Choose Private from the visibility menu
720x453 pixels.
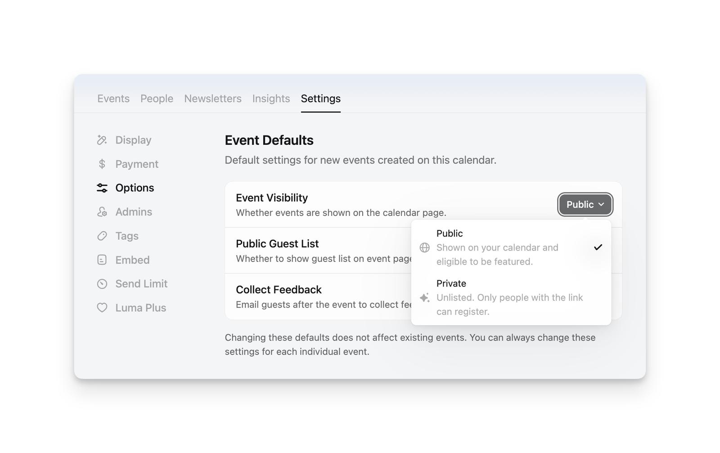click(x=451, y=284)
